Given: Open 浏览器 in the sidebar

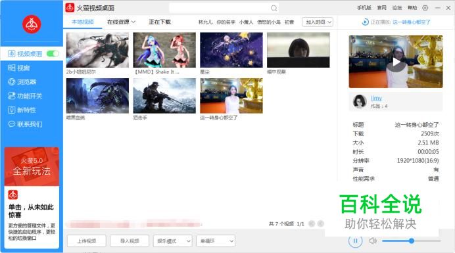Looking at the screenshot, I should pos(22,82).
